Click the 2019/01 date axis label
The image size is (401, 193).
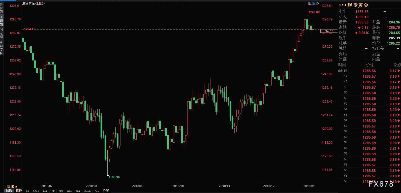coord(309,186)
